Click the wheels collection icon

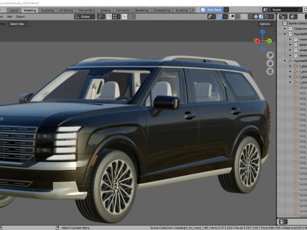(x=295, y=50)
